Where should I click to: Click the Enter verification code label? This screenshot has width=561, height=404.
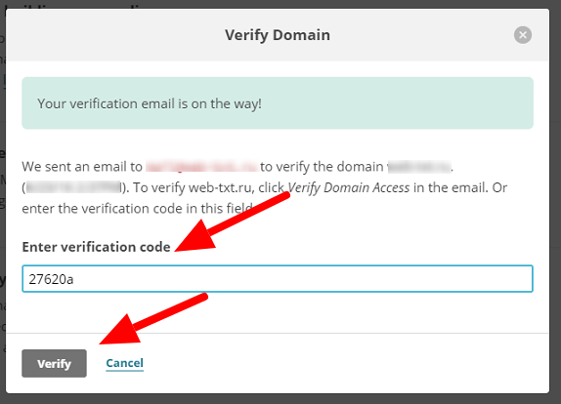point(96,247)
